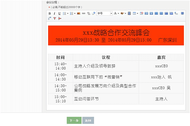The width and height of the screenshot is (190, 126).
Task: Click the title xxx战略合作交流峰会 in editor
Action: coord(116,32)
